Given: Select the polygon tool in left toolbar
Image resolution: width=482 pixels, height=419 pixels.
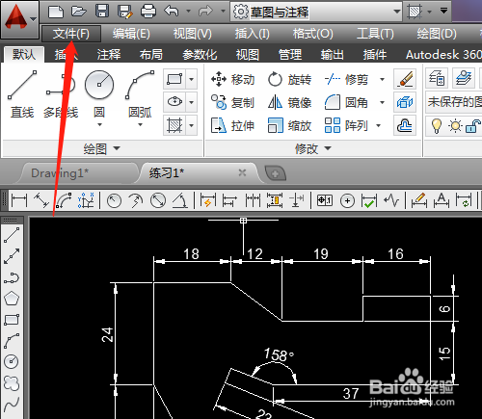Looking at the screenshot, I should 12,299.
